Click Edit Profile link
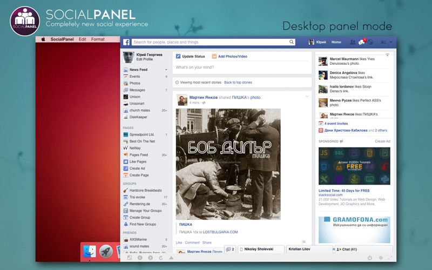 144,59
